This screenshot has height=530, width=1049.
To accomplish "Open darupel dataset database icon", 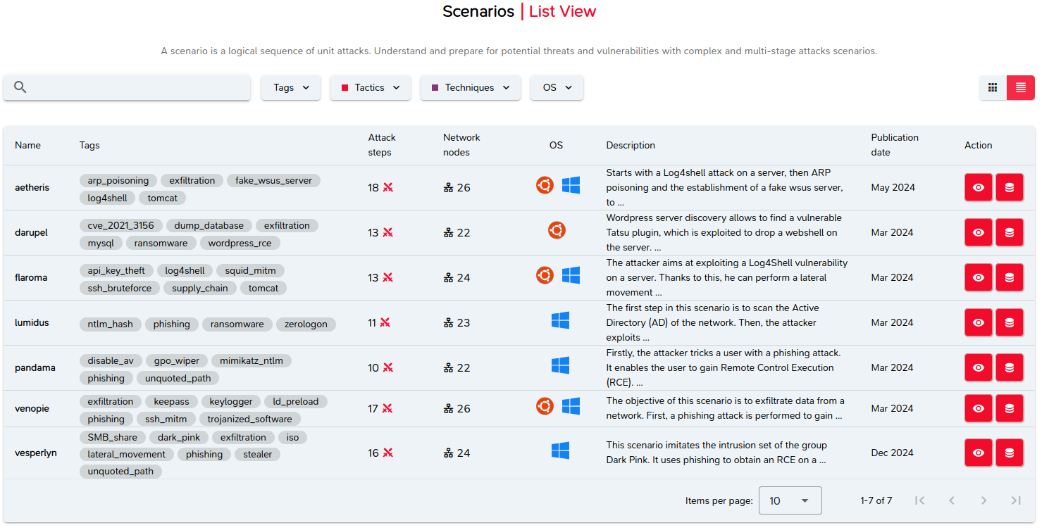I will (1010, 232).
